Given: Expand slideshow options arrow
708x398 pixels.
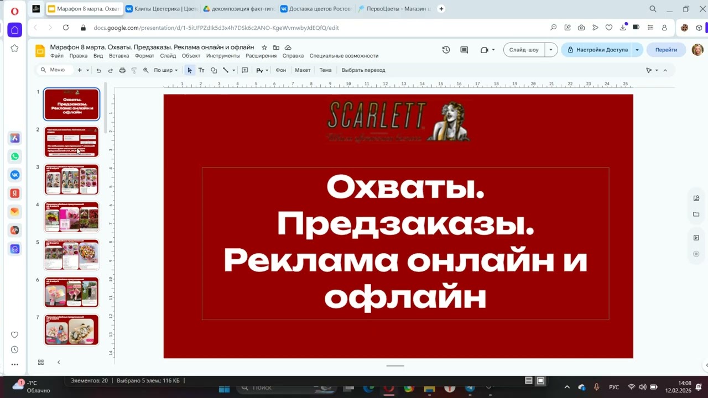Looking at the screenshot, I should pyautogui.click(x=550, y=50).
